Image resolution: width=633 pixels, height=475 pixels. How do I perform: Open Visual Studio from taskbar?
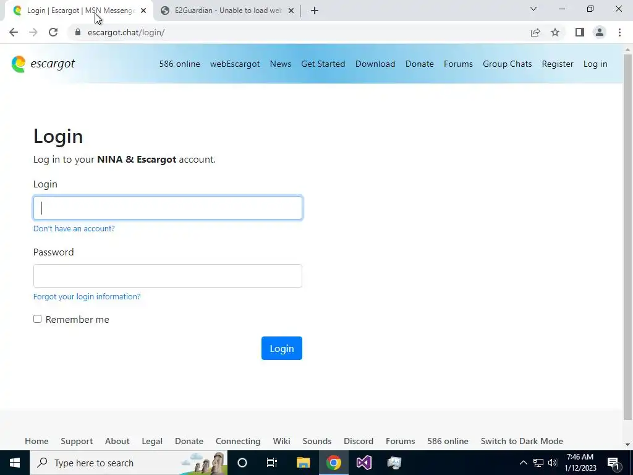point(363,463)
